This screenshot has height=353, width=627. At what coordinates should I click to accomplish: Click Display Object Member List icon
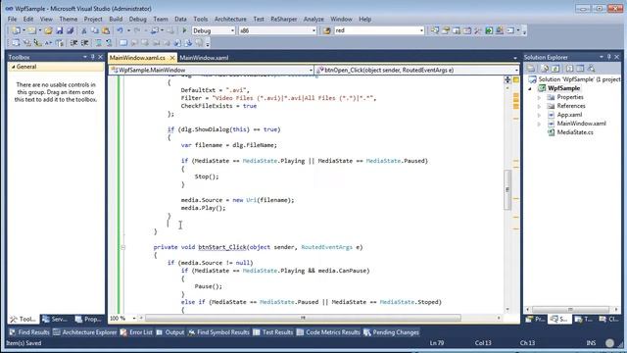16,43
